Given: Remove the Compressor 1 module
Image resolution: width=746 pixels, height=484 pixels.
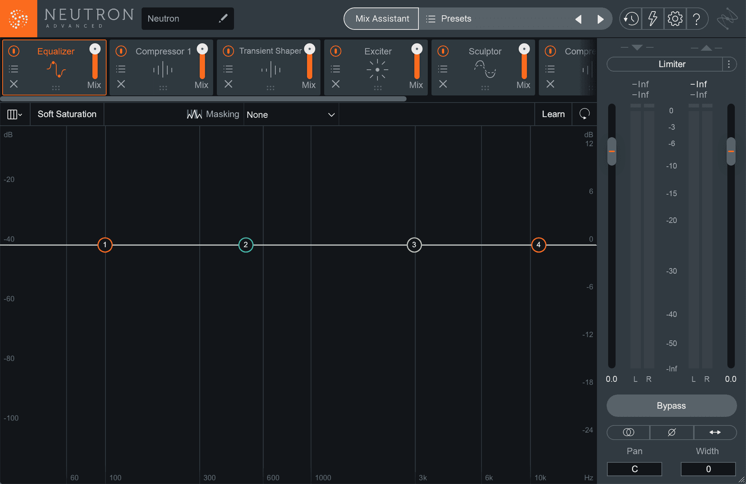Looking at the screenshot, I should (x=121, y=84).
